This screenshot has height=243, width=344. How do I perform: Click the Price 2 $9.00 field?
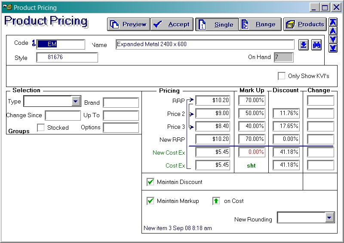point(212,113)
